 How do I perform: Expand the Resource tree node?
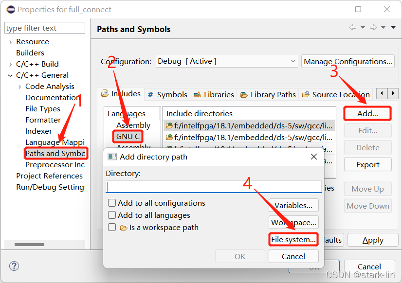pos(10,42)
